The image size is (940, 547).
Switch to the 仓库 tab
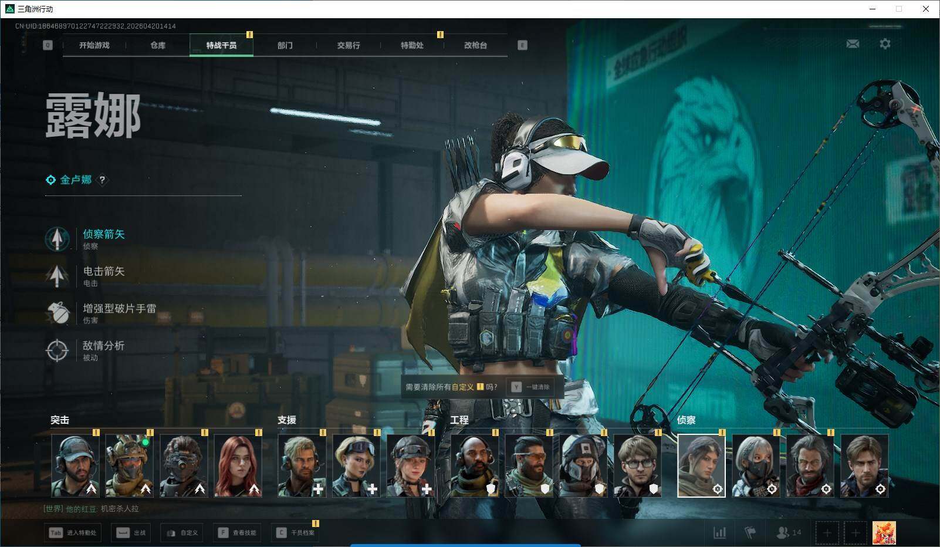point(158,45)
